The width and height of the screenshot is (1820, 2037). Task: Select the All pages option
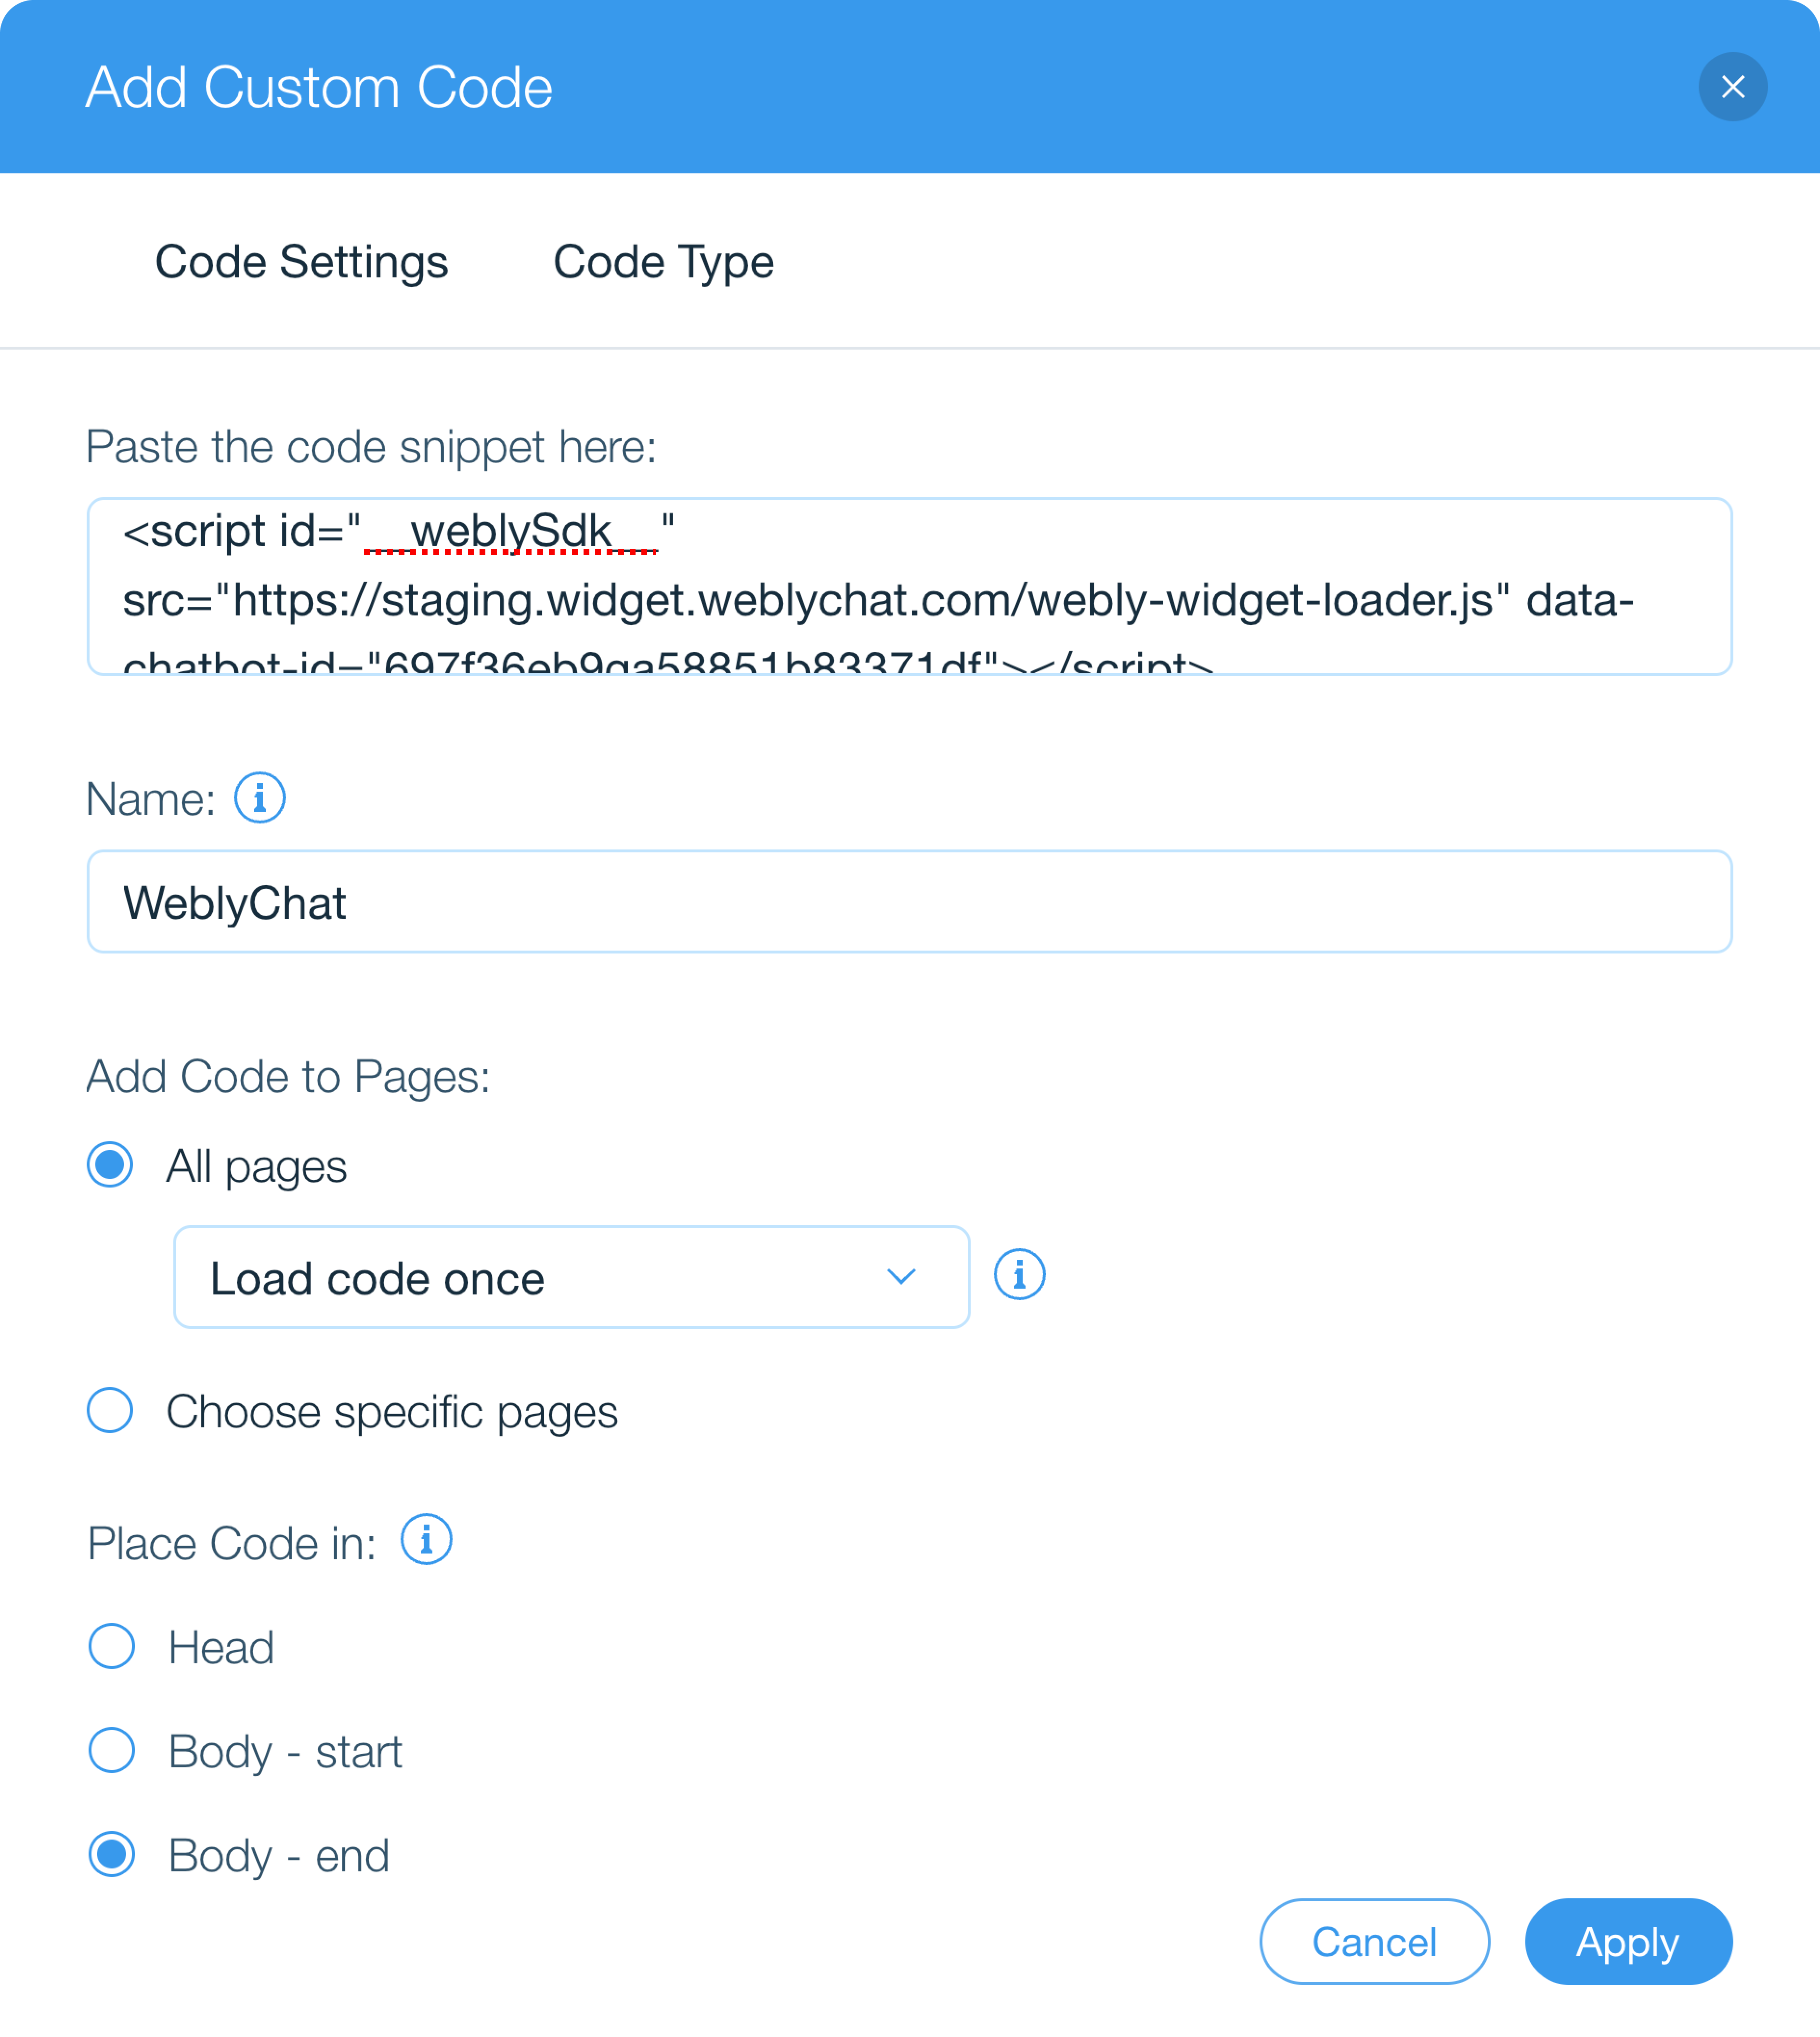pyautogui.click(x=110, y=1164)
